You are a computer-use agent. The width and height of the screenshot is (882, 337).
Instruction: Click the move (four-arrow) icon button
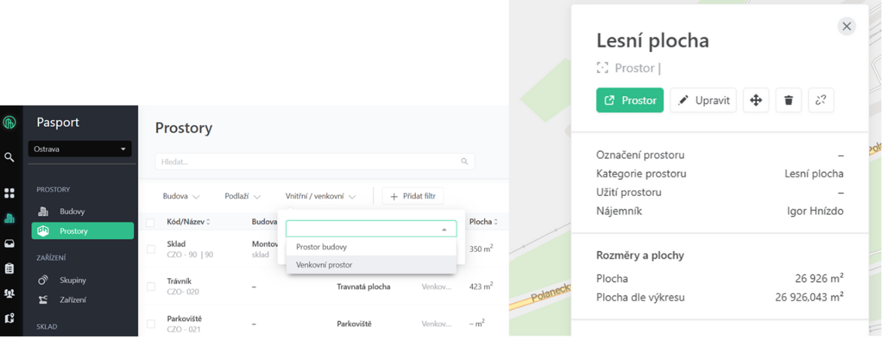[x=755, y=100]
